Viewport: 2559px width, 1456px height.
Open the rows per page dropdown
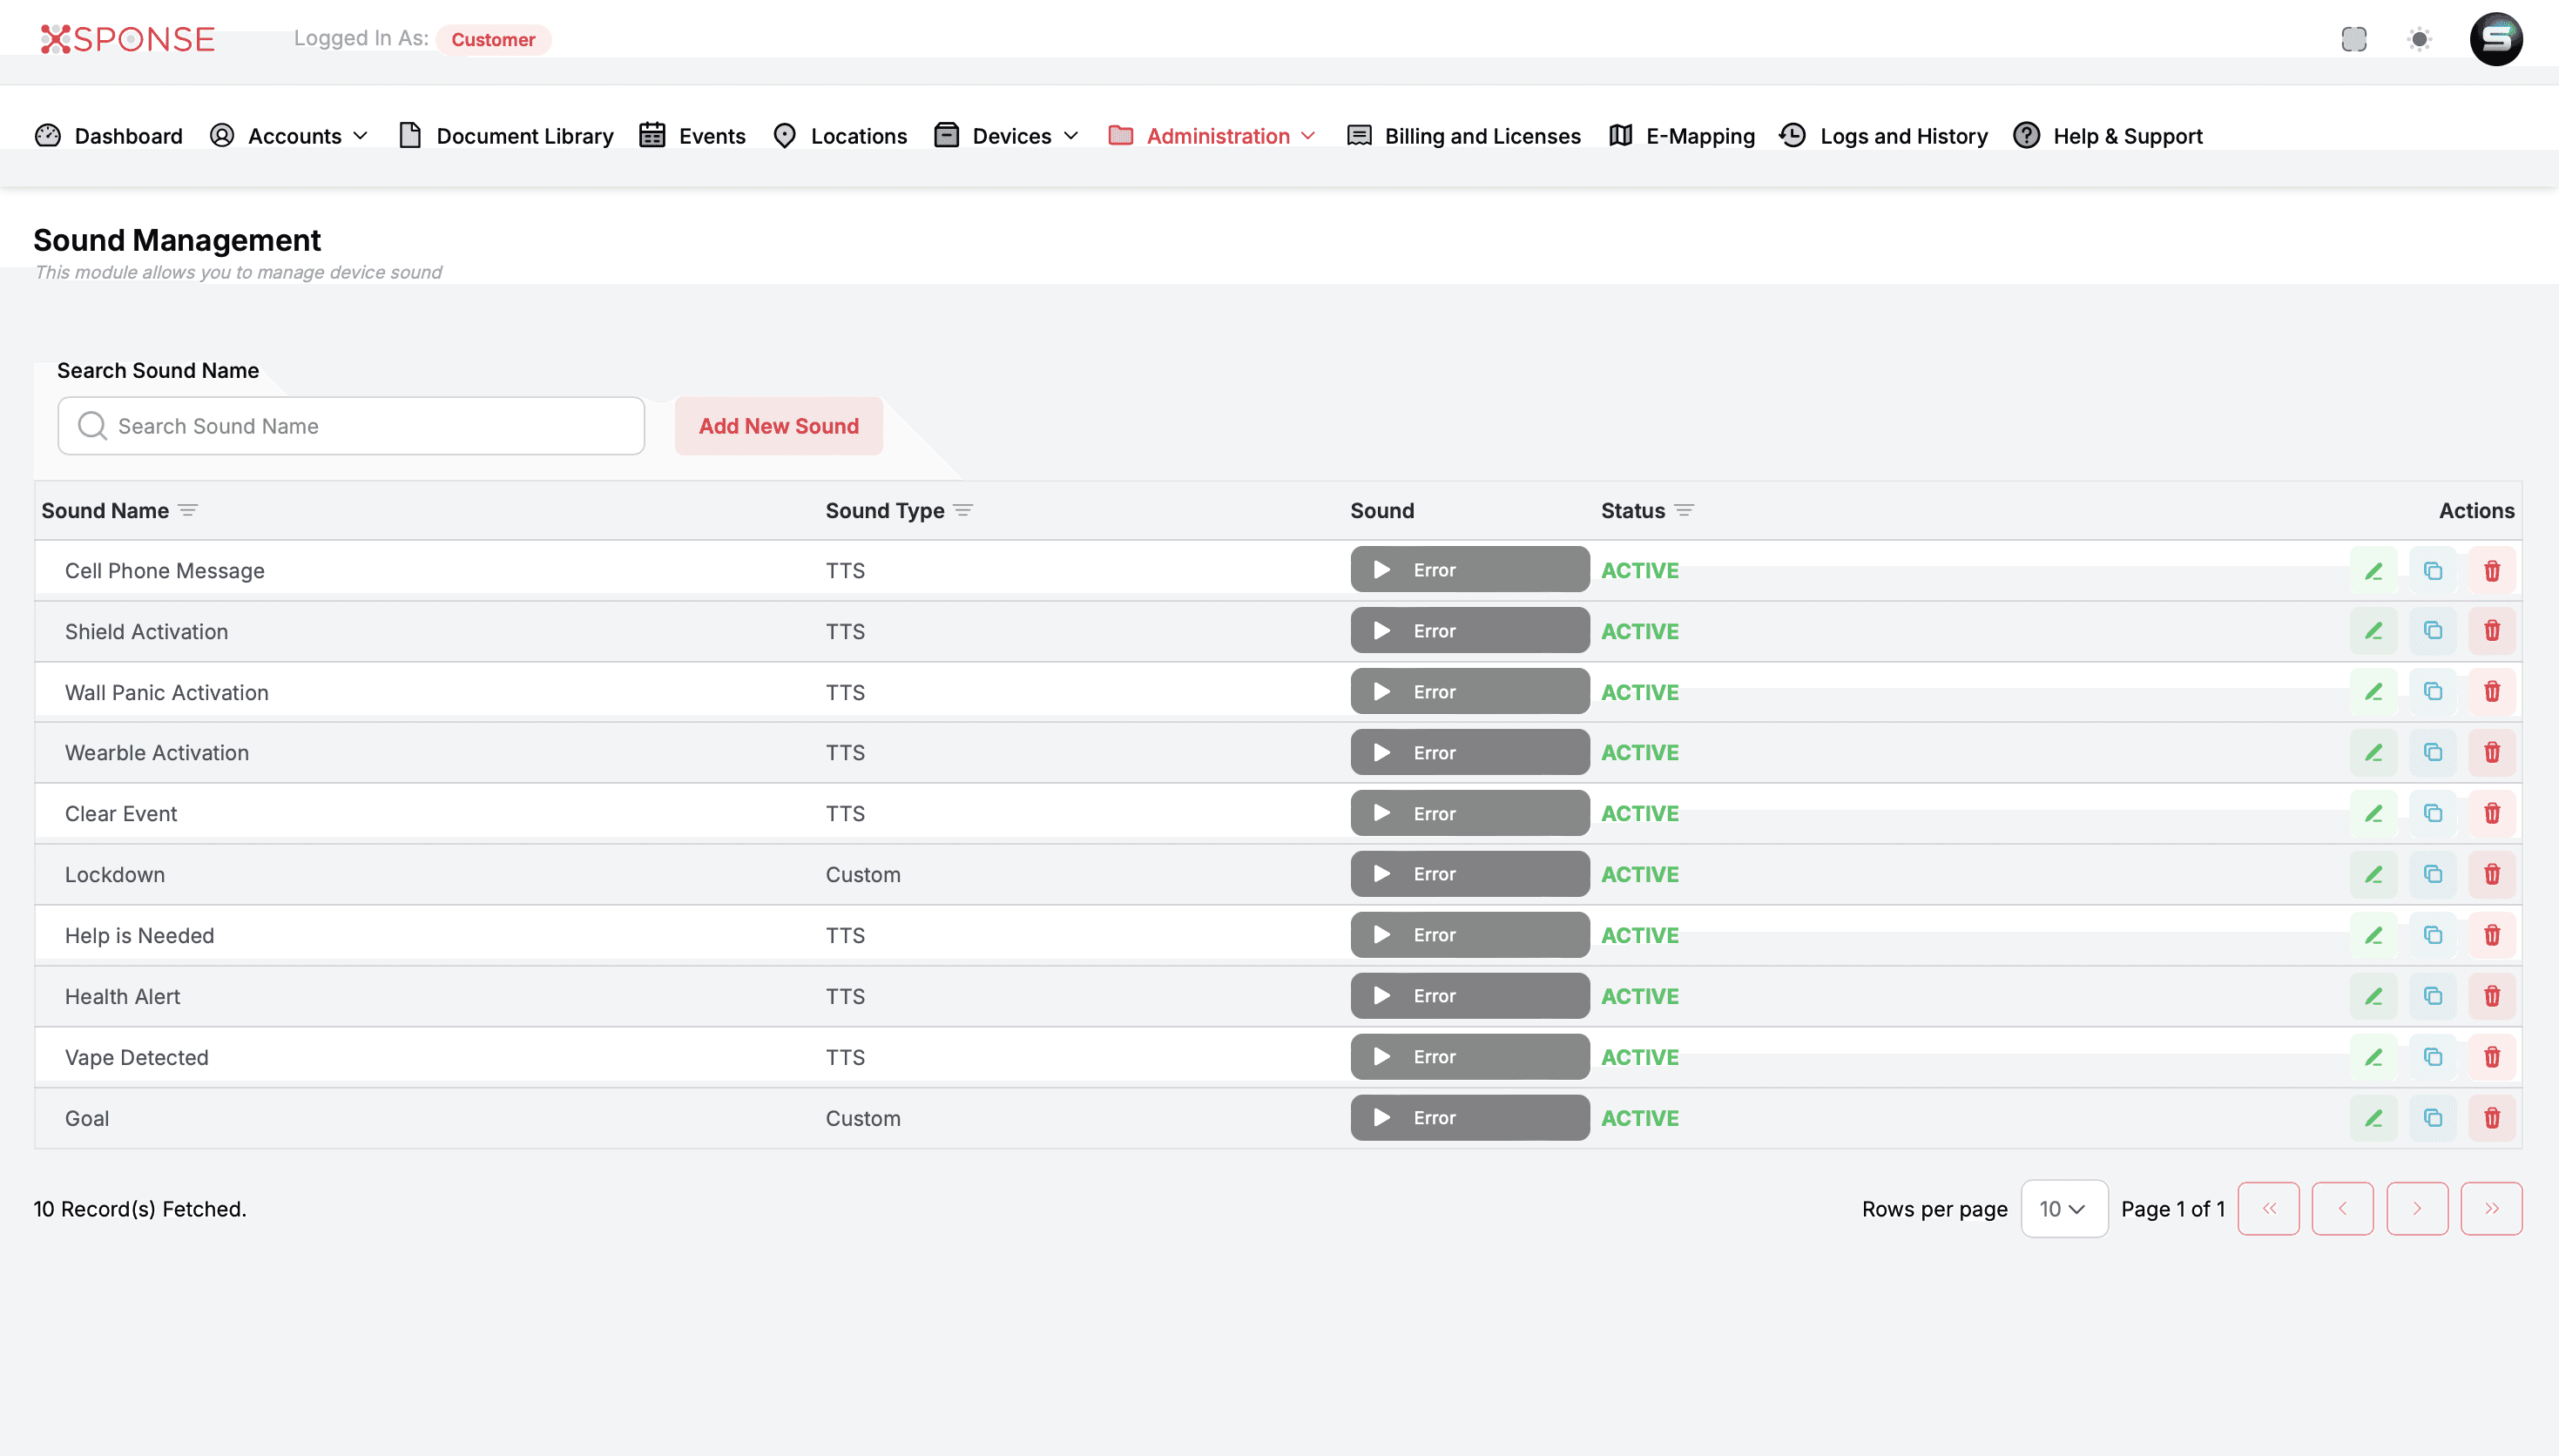click(2064, 1208)
